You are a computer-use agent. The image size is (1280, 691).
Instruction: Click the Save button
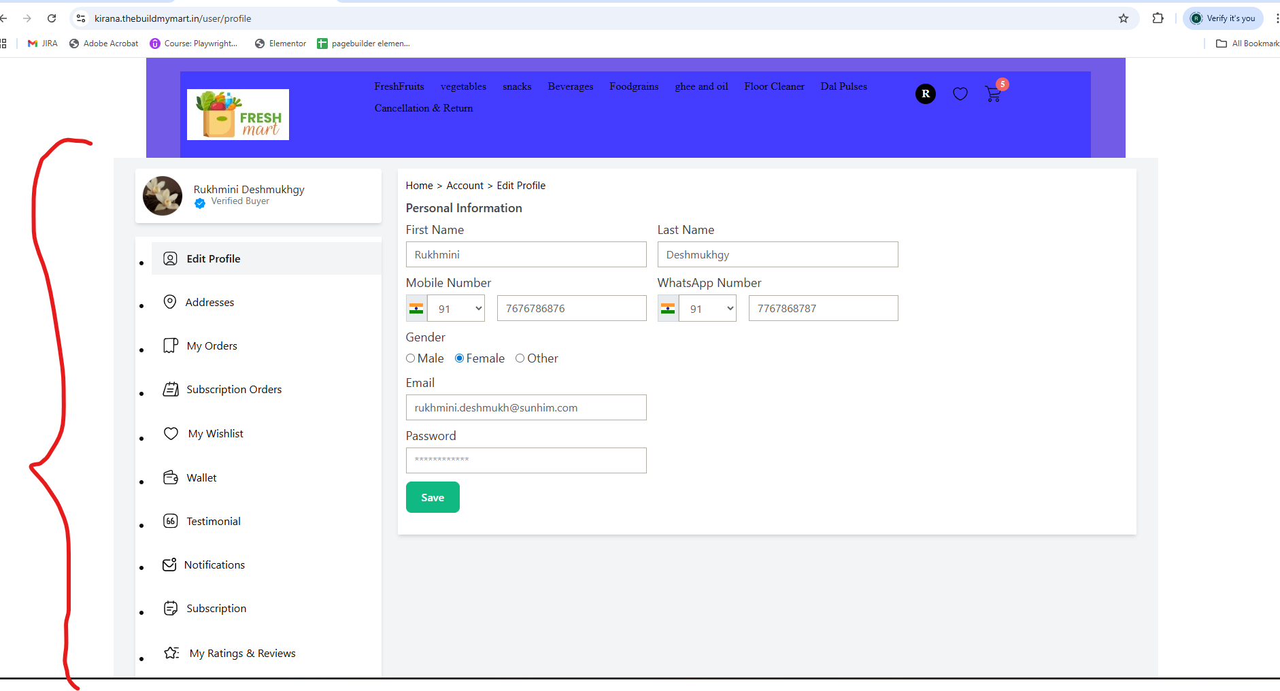[433, 497]
